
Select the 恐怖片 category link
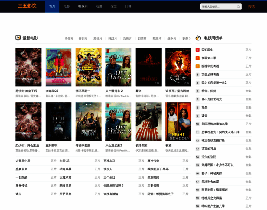(128, 38)
